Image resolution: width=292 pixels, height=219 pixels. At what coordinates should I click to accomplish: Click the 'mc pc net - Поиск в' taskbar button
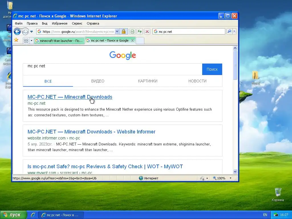(x=61, y=215)
